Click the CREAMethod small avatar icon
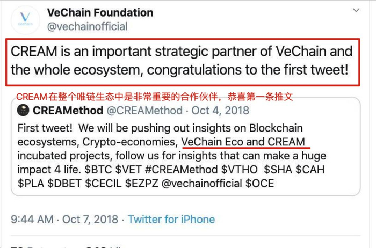376x248 pixels. 23,111
